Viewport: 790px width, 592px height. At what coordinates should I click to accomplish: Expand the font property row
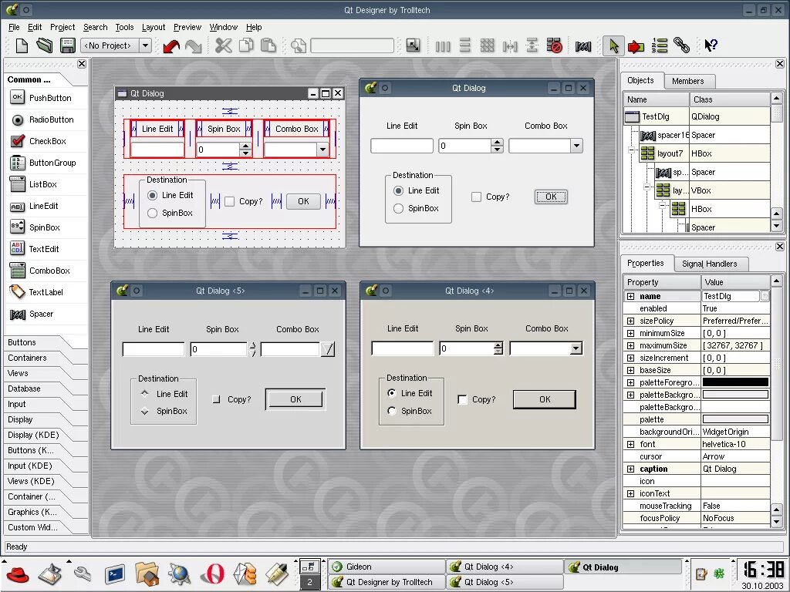point(630,445)
